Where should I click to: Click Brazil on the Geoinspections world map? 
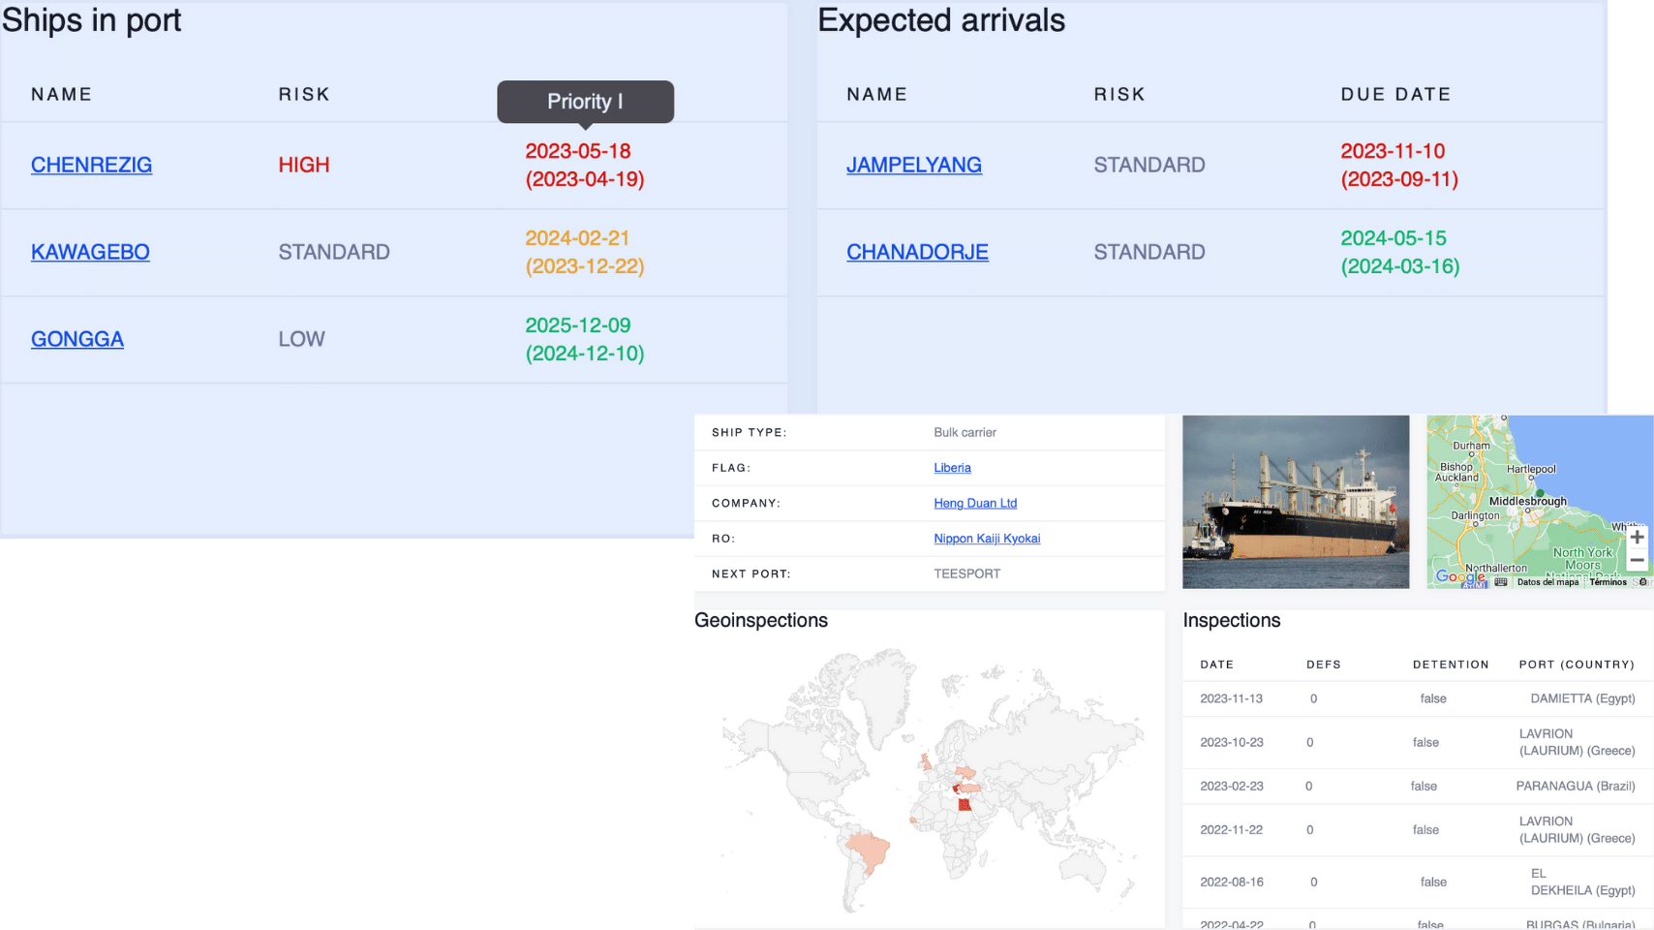[x=869, y=849]
